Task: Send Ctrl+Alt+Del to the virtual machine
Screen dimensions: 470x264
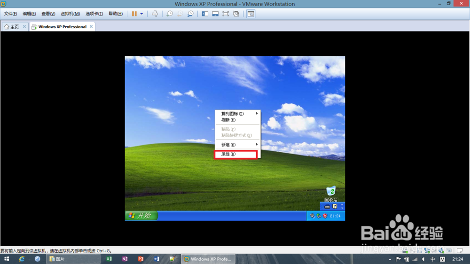Action: point(155,14)
